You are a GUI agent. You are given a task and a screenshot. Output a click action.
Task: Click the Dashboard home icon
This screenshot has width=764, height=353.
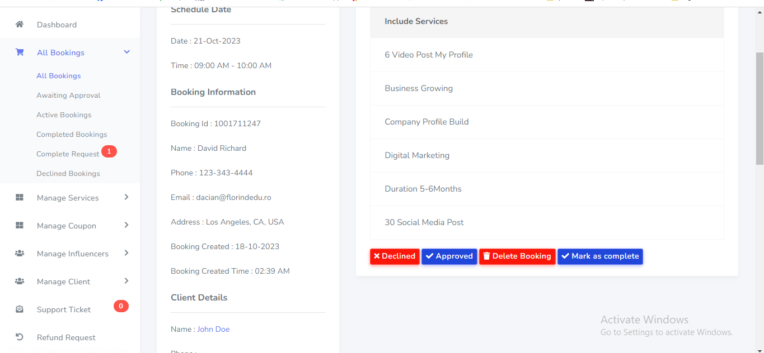[20, 25]
